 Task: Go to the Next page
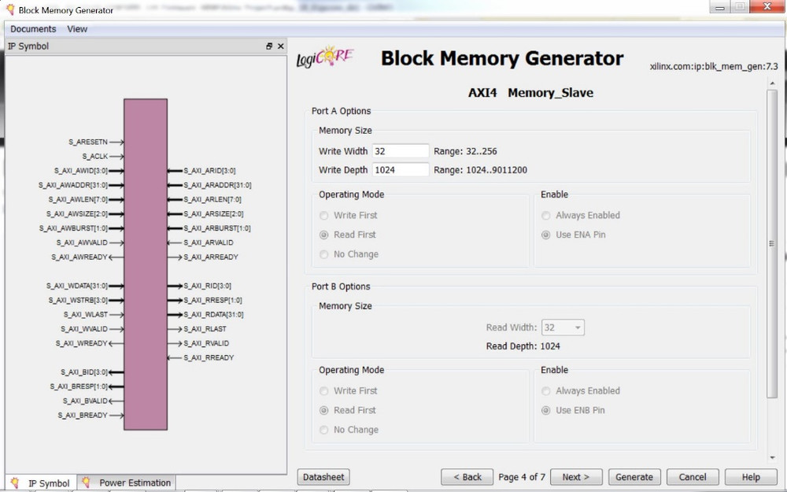tap(576, 477)
